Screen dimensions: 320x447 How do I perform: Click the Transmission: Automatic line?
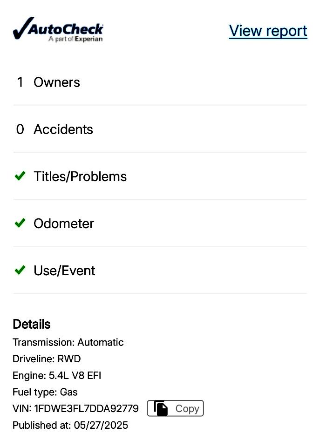pyautogui.click(x=68, y=342)
